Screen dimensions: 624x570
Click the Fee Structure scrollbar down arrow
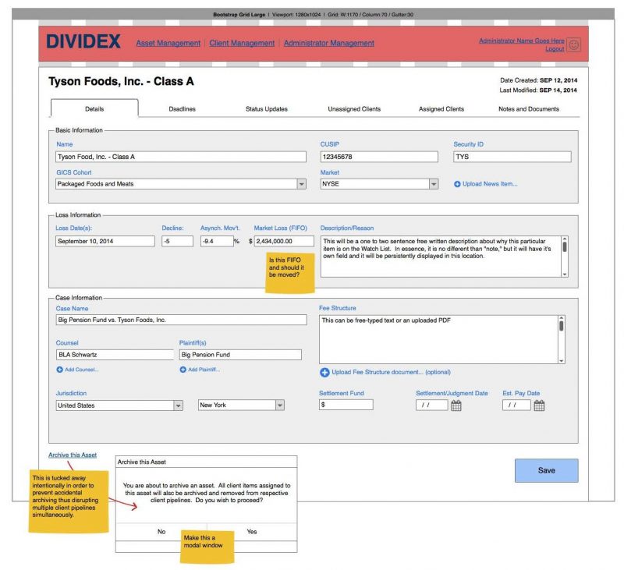click(x=561, y=361)
